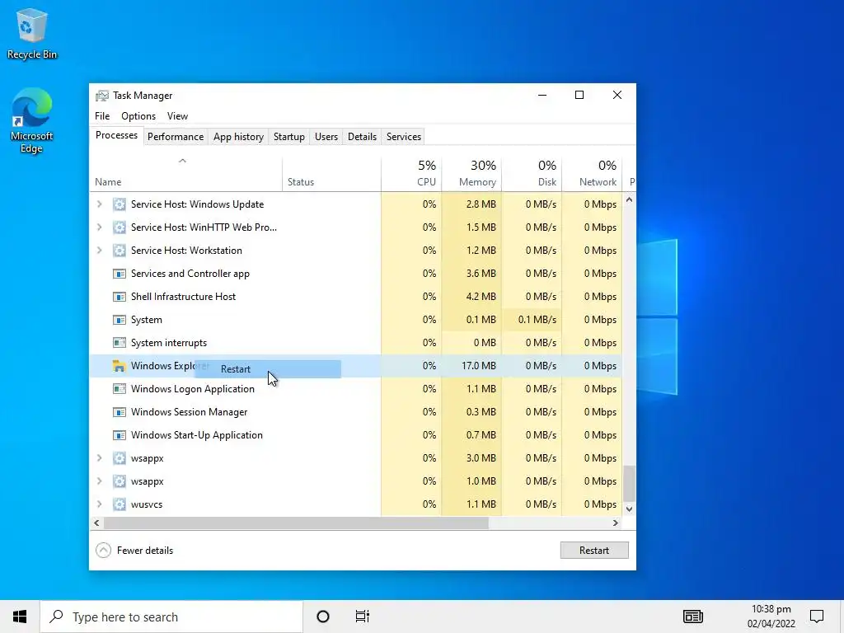Sort processes by CPU usage column
This screenshot has width=844, height=633.
tap(411, 174)
